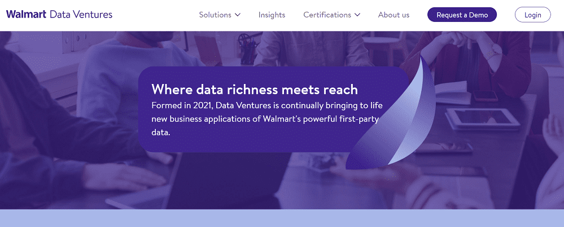Open the Solutions menu
This screenshot has height=227, width=564.
coord(215,15)
